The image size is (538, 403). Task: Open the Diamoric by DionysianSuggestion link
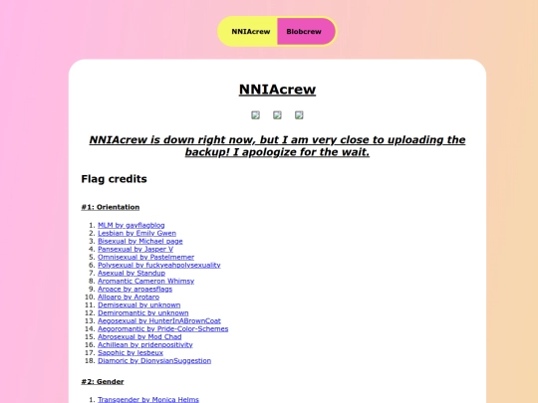click(x=154, y=361)
